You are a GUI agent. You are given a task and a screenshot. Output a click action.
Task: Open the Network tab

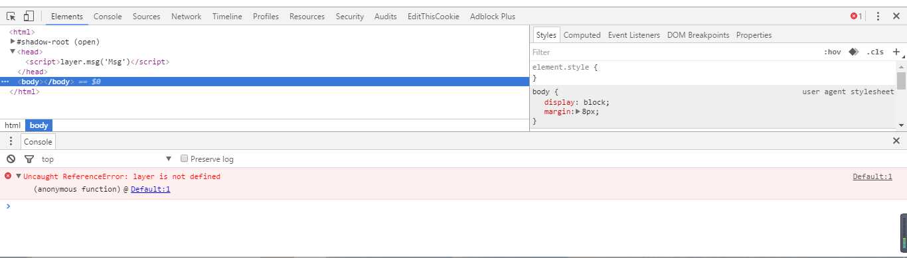click(187, 17)
